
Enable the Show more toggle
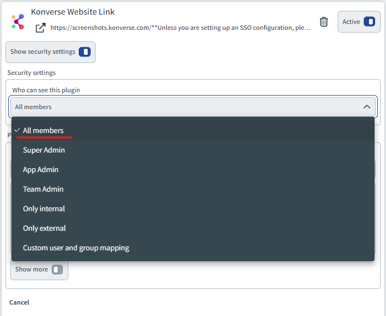(x=57, y=269)
